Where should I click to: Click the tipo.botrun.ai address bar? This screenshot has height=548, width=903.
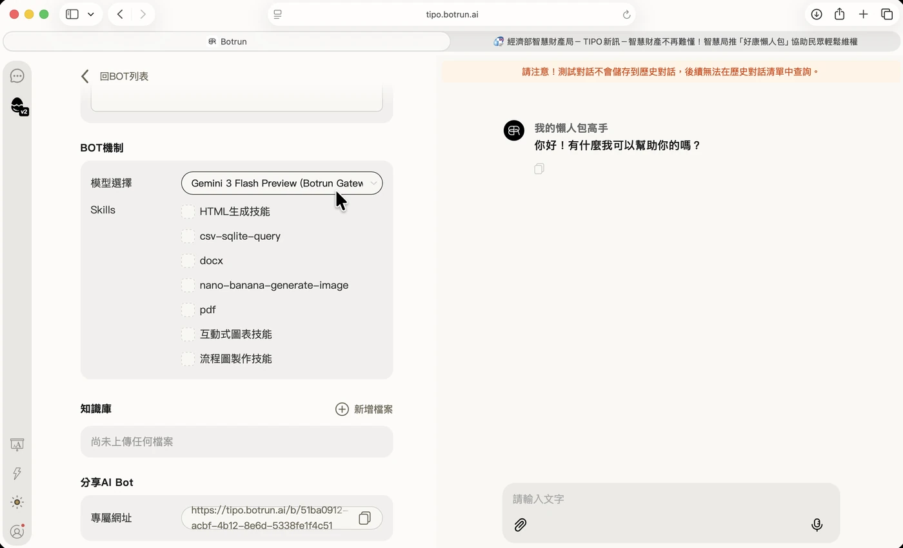coord(451,14)
